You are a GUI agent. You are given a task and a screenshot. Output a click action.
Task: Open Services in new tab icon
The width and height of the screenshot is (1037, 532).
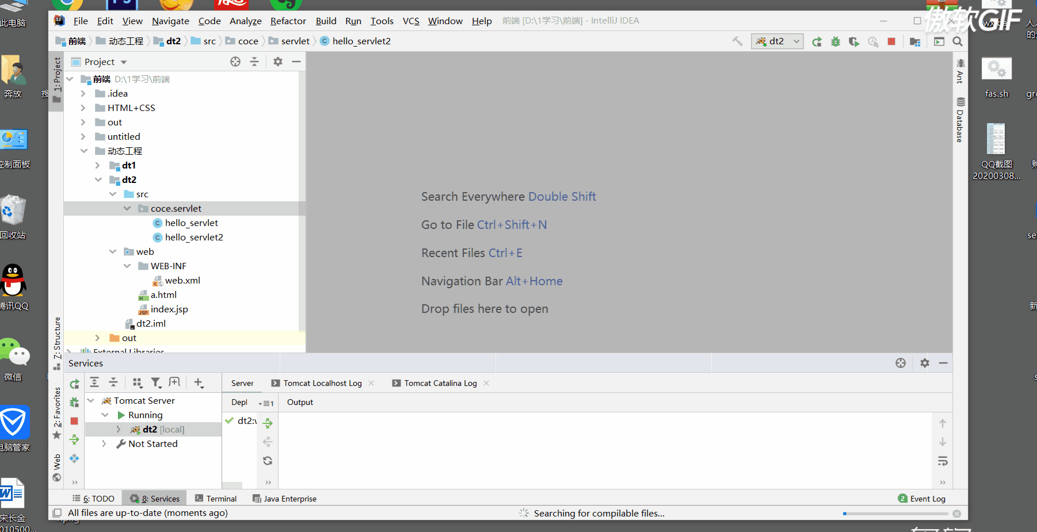[174, 382]
